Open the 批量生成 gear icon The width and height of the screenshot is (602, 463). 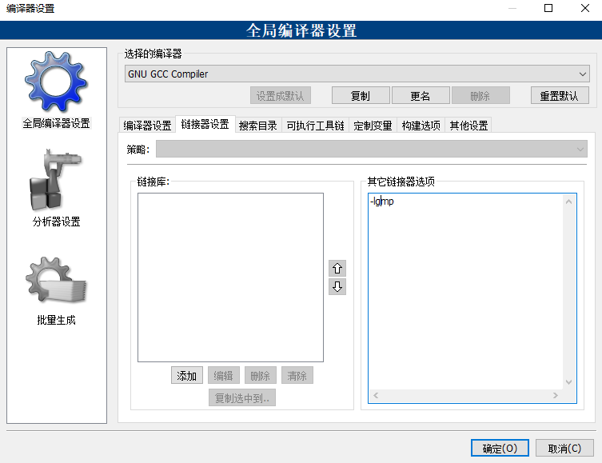click(56, 281)
